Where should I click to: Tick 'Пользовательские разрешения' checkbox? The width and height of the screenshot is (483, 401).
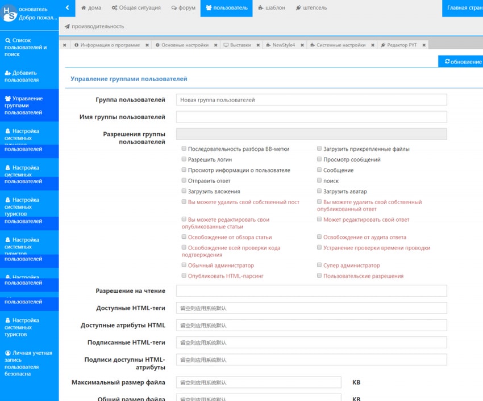[x=319, y=276]
